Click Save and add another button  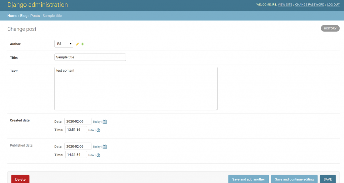tap(249, 179)
